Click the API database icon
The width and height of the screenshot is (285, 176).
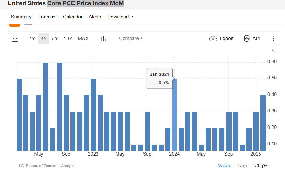click(x=247, y=38)
